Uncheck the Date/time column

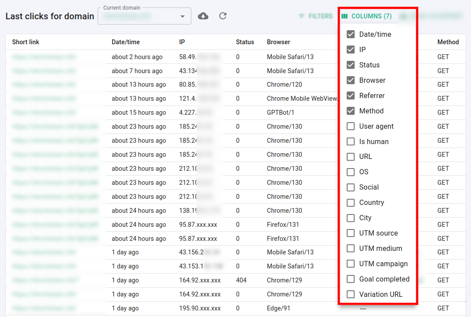click(x=351, y=34)
